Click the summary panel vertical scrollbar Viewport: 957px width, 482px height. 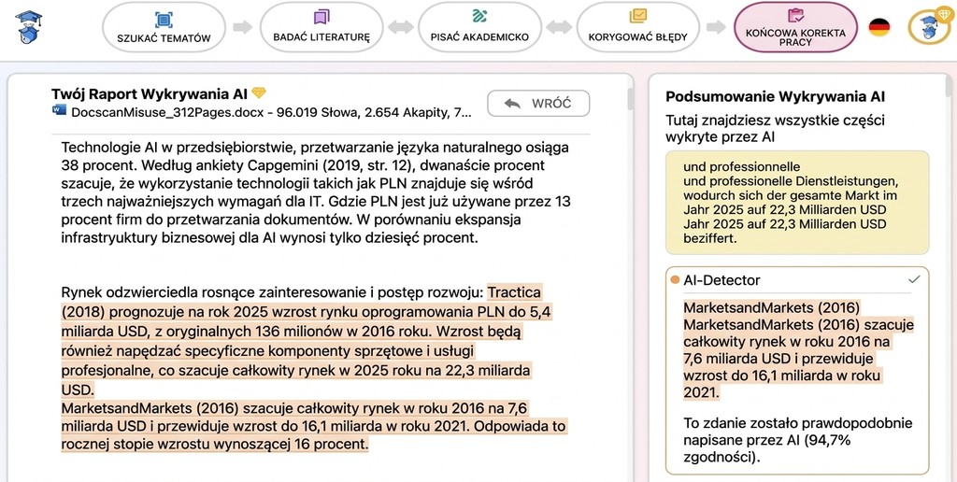(948, 85)
